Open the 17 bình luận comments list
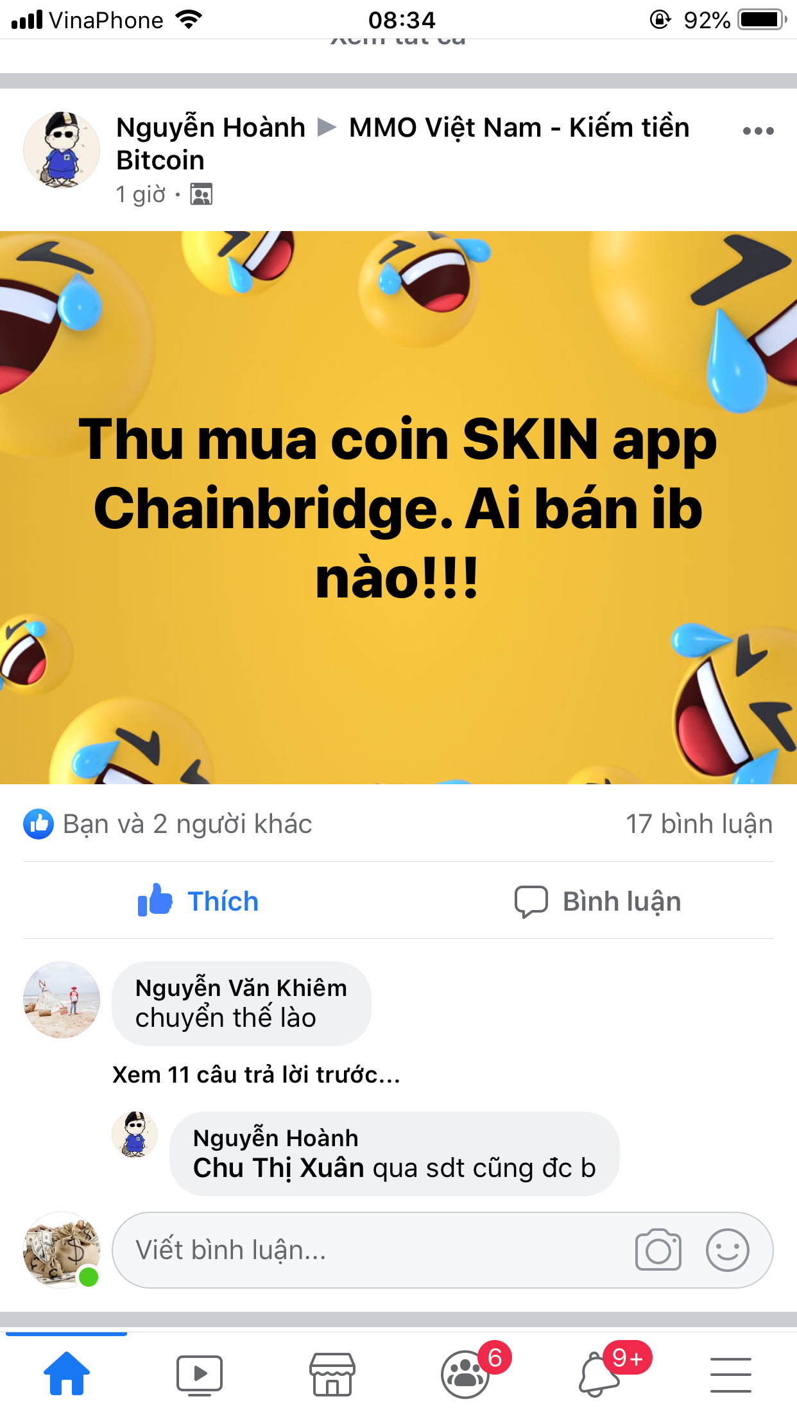 tap(699, 824)
